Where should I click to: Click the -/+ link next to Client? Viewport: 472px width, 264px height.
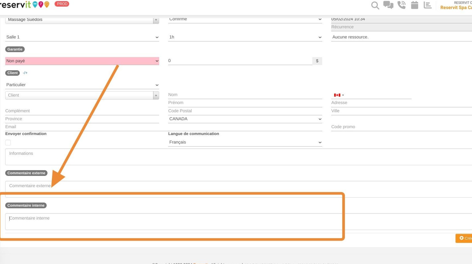tap(25, 73)
